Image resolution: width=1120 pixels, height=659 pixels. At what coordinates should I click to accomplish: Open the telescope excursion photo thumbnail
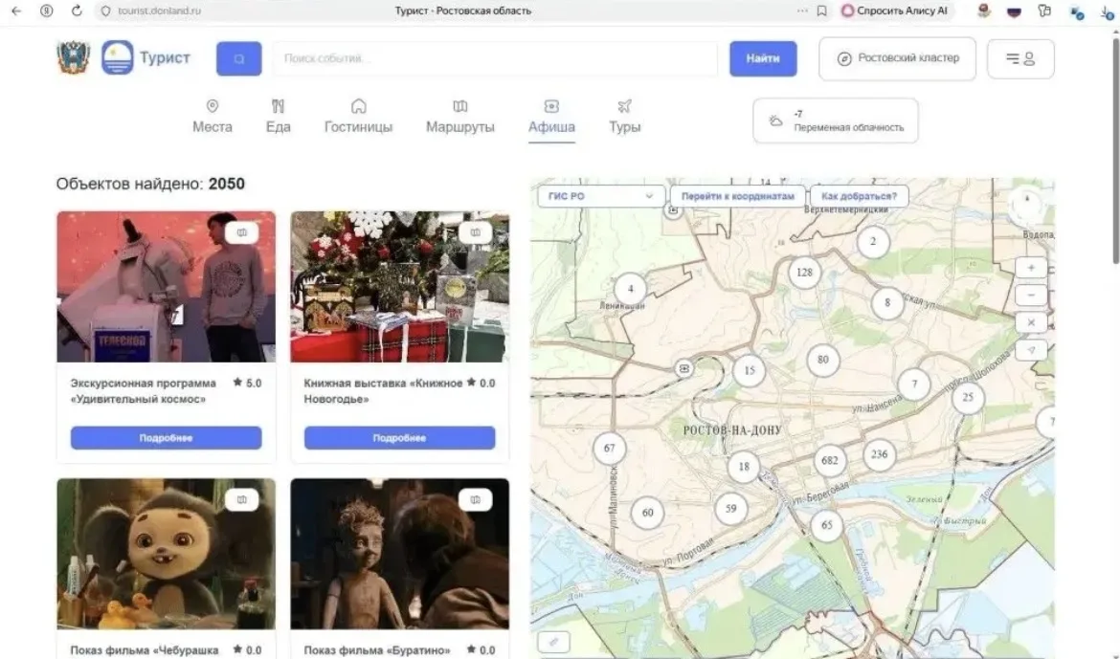click(166, 286)
